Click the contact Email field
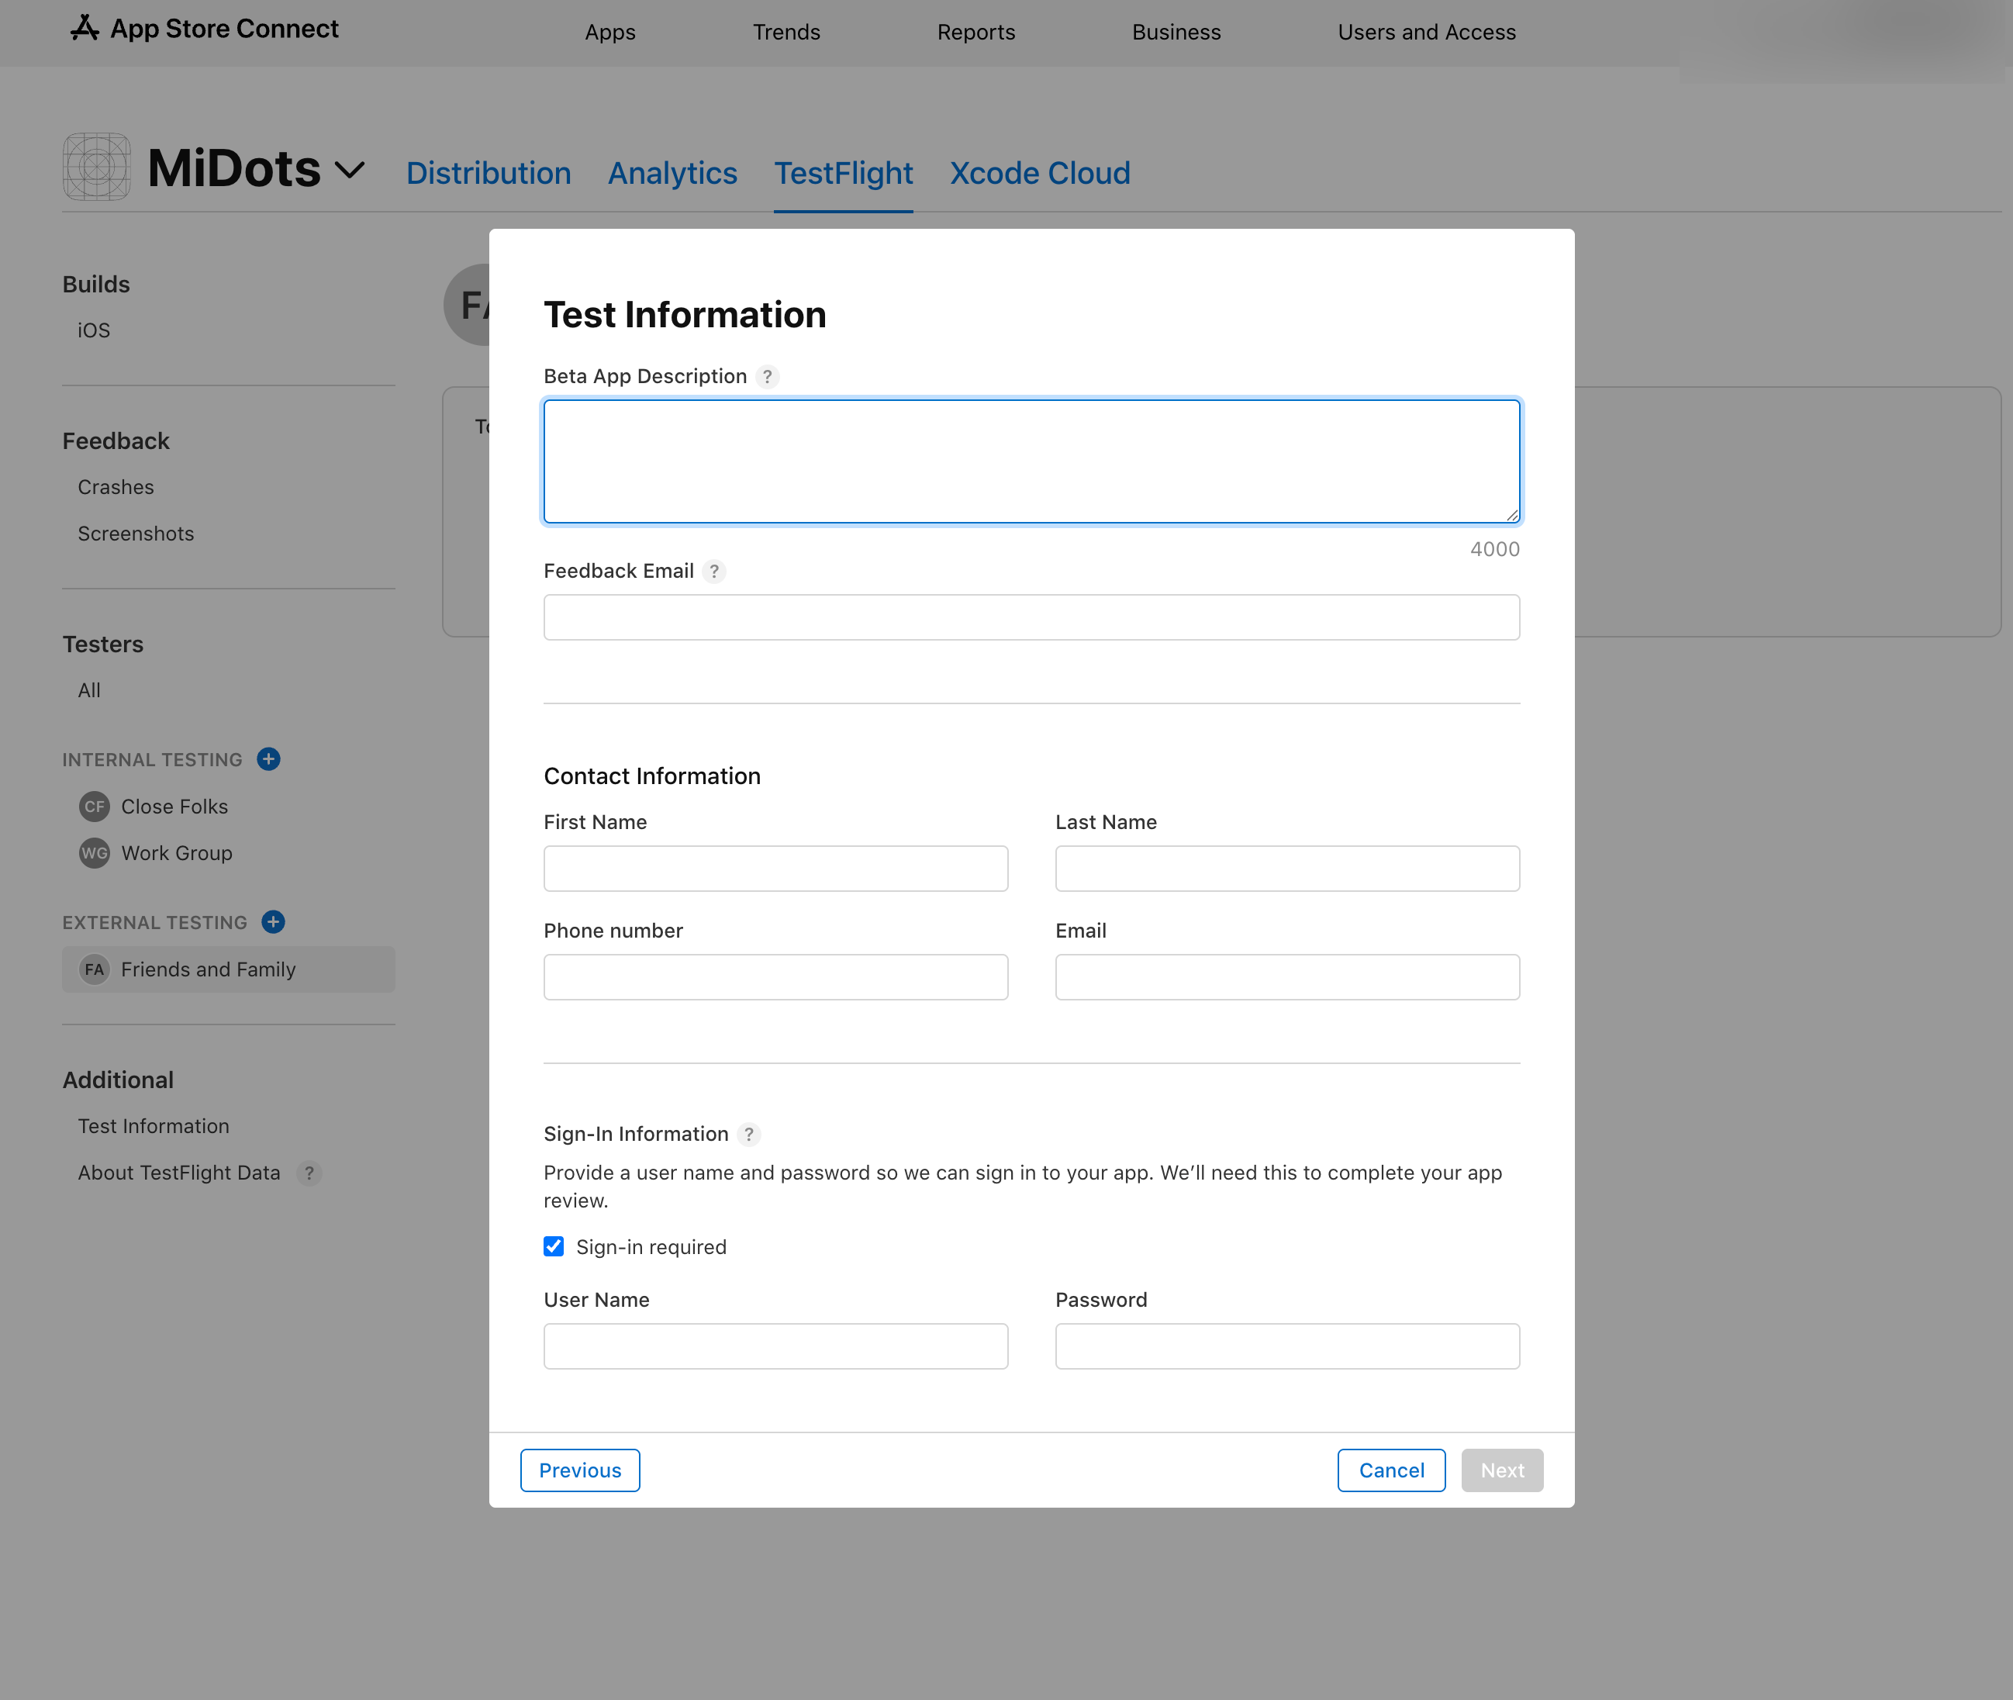The width and height of the screenshot is (2013, 1700). point(1287,977)
